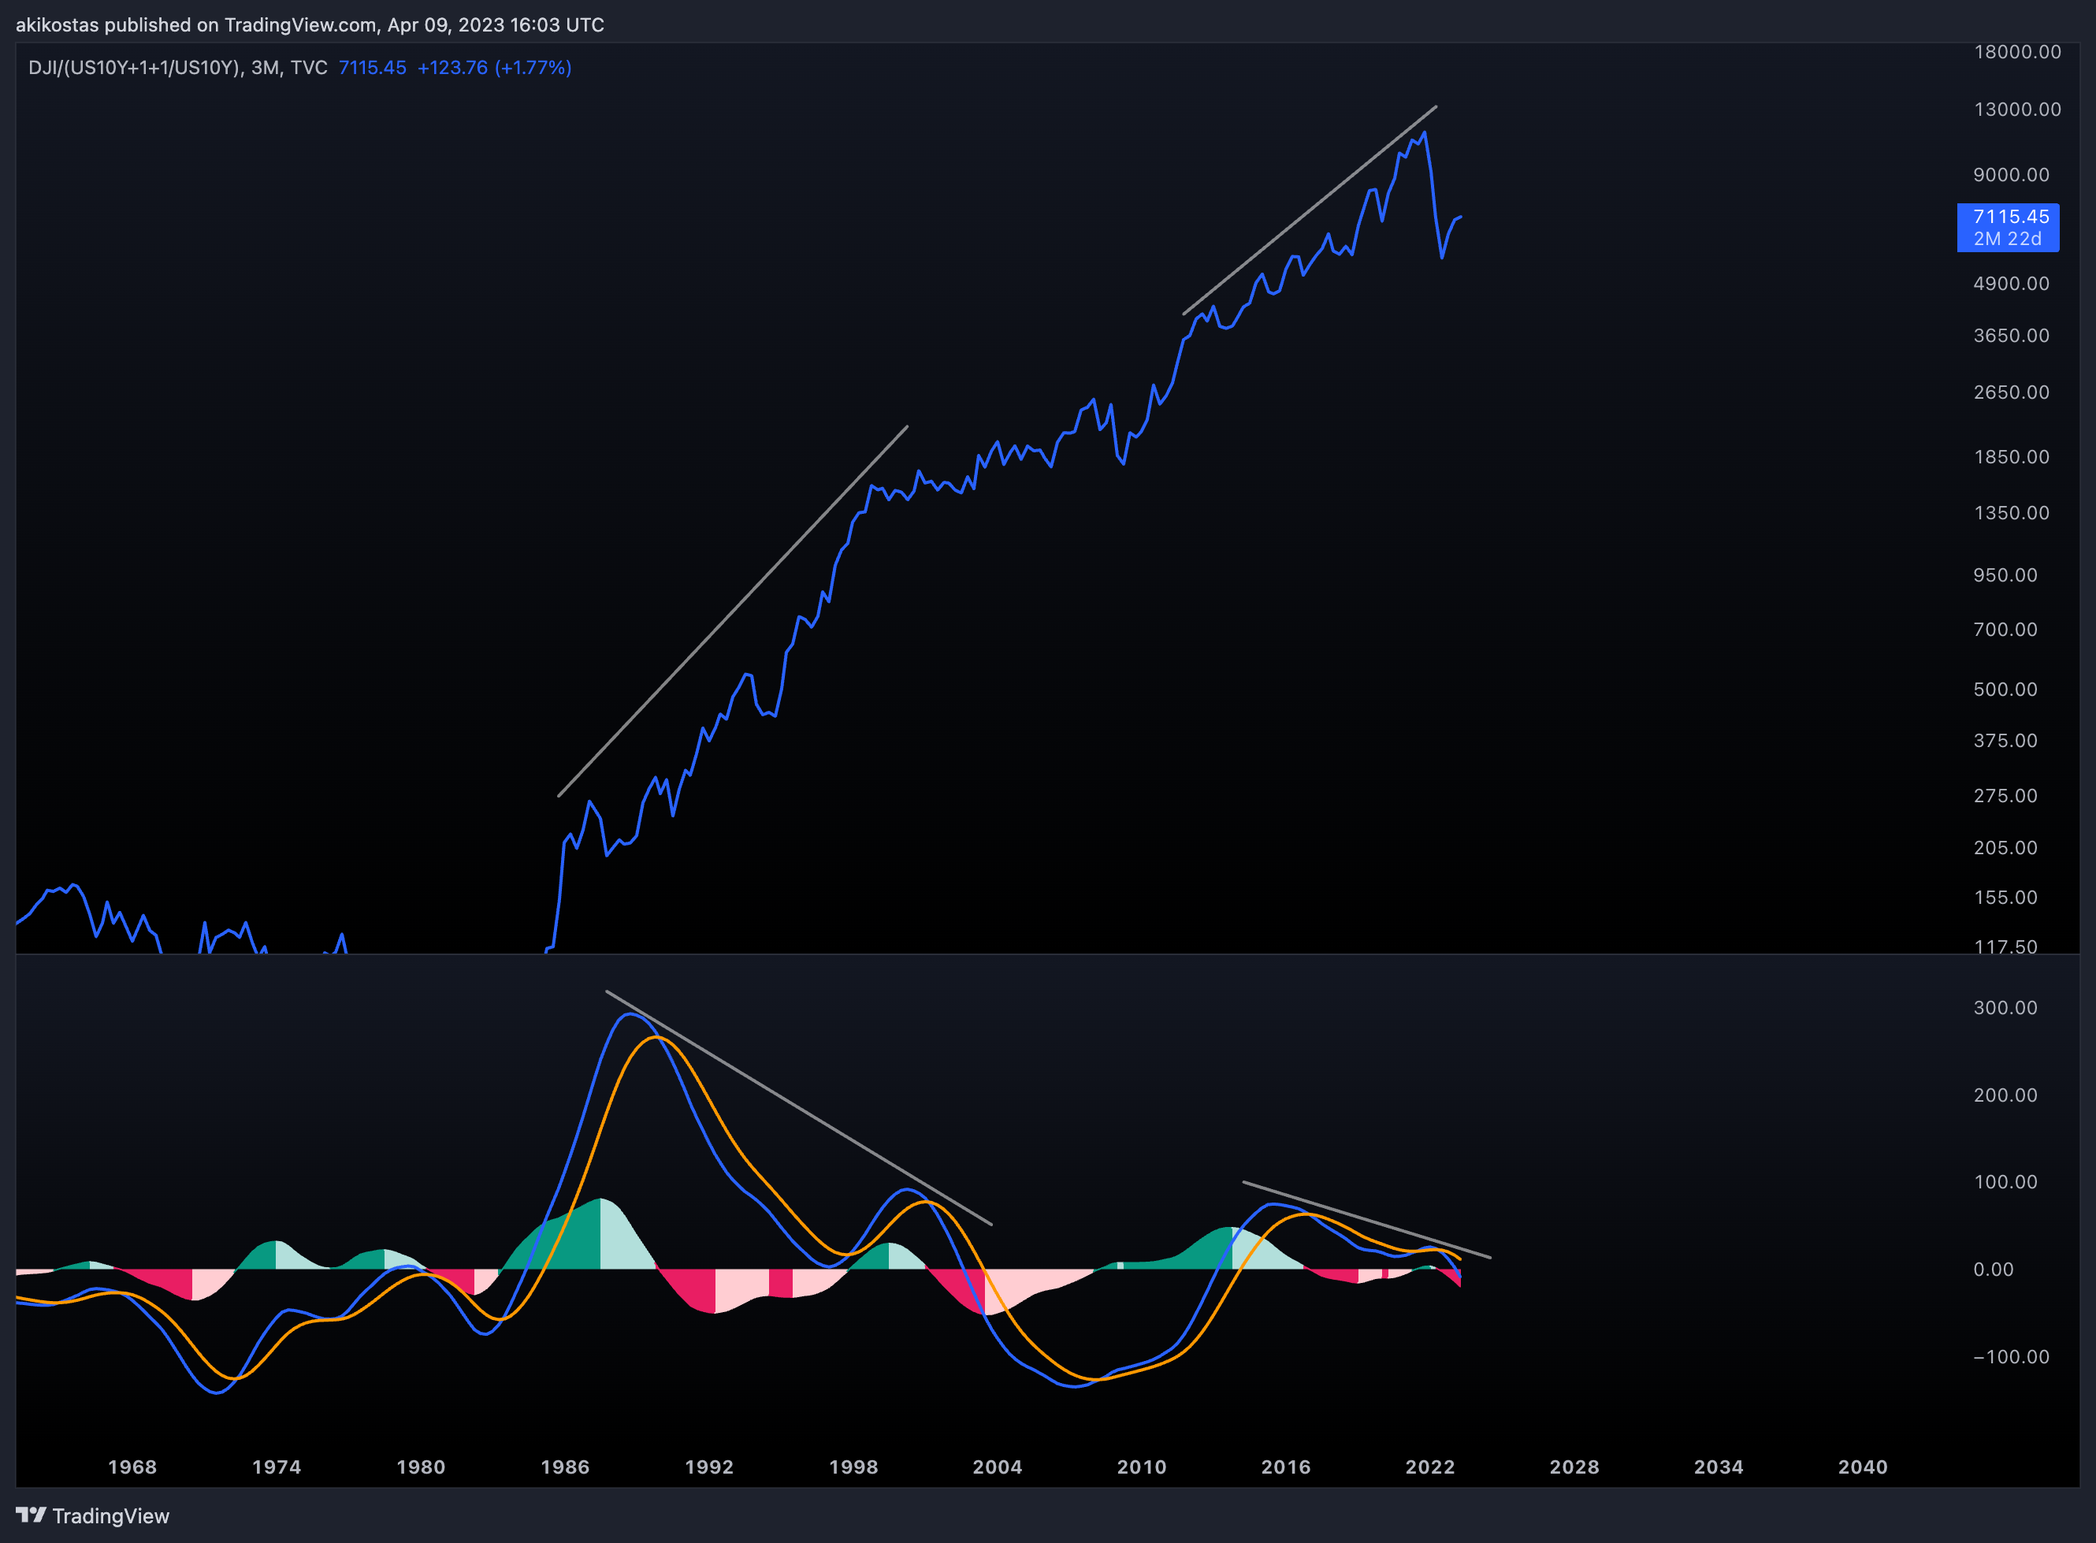
Task: Click the TradingView wordmark text
Action: tap(111, 1516)
